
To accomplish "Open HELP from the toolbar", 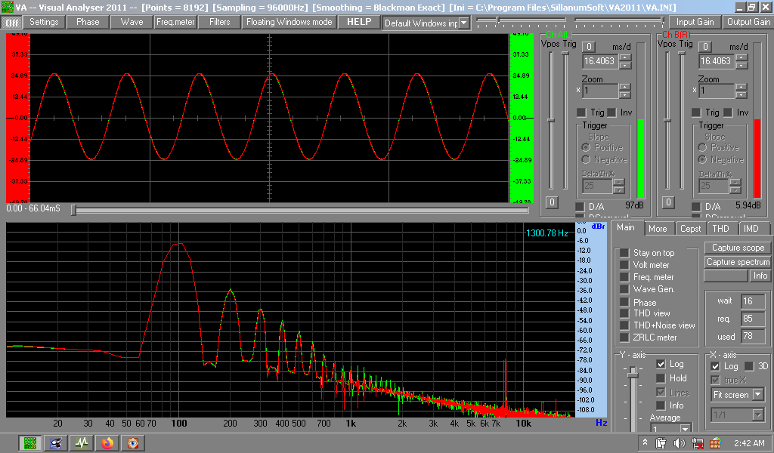I will [x=359, y=22].
